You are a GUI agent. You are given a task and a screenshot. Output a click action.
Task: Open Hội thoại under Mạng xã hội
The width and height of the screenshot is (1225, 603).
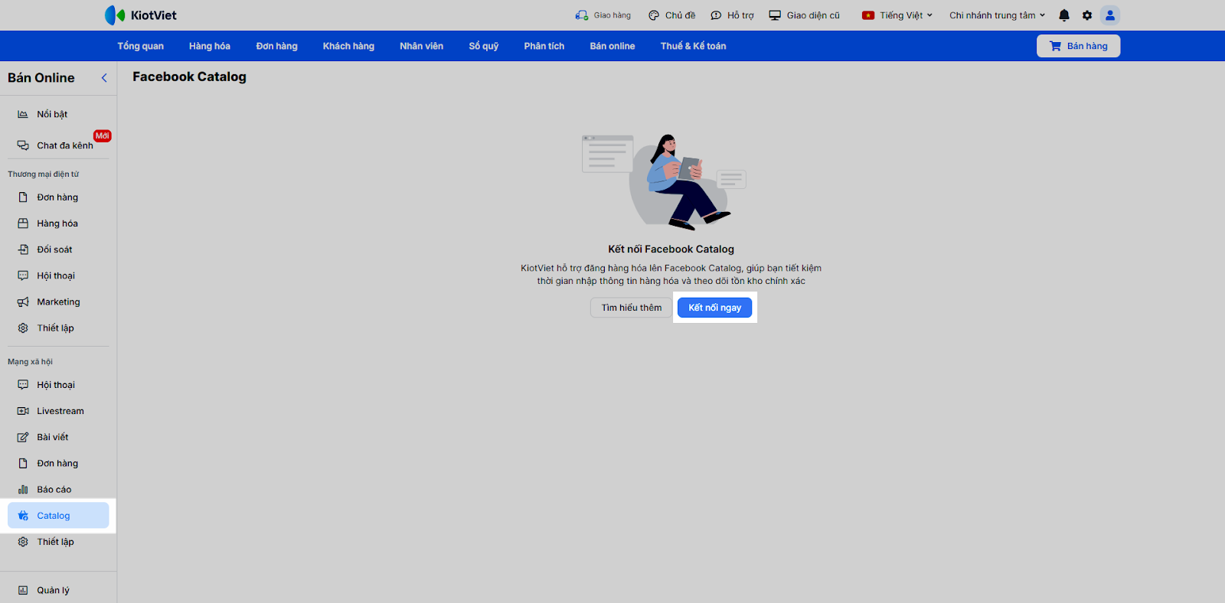58,385
